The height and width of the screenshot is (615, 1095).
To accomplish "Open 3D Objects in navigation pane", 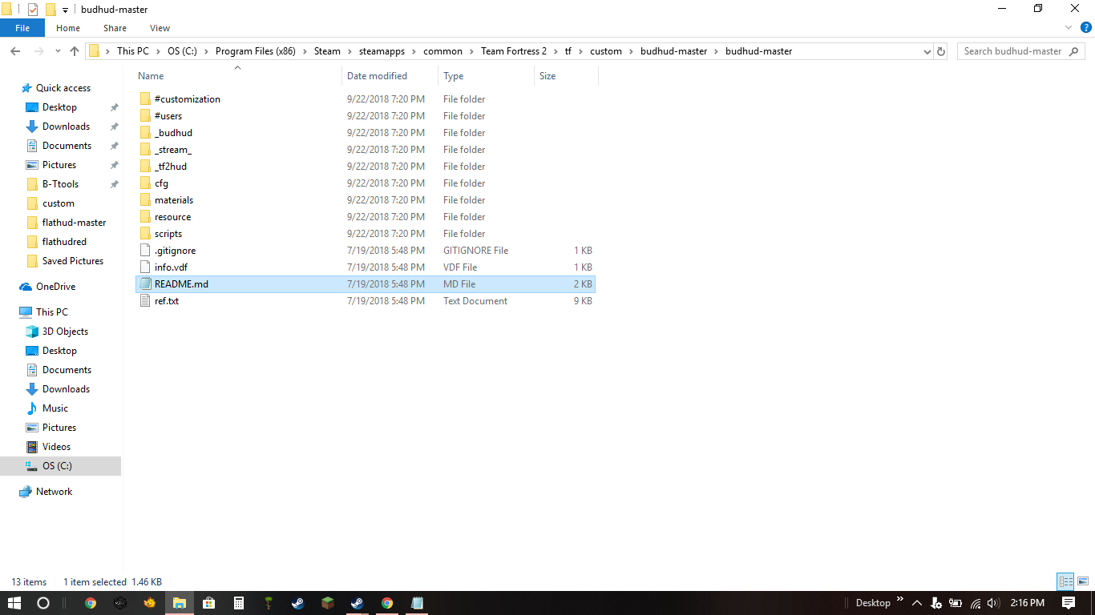I will (x=65, y=332).
